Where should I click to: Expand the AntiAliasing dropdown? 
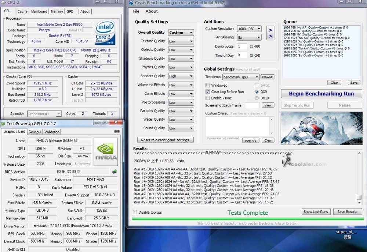coord(249,37)
